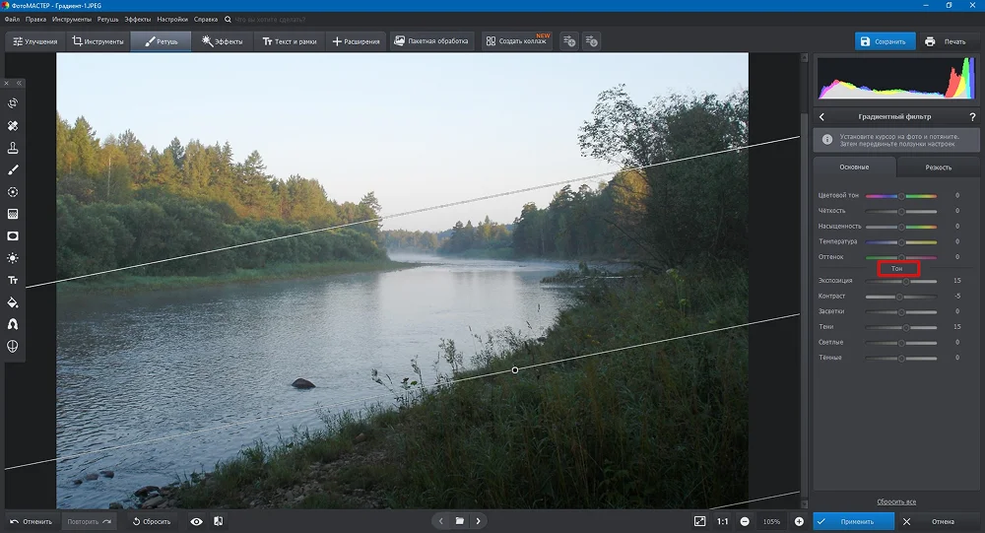This screenshot has height=533, width=985.
Task: Click the Сбросить reset button
Action: (152, 522)
